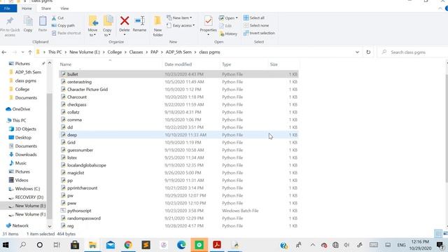
Task: Click Select all
Action: pyautogui.click(x=253, y=17)
